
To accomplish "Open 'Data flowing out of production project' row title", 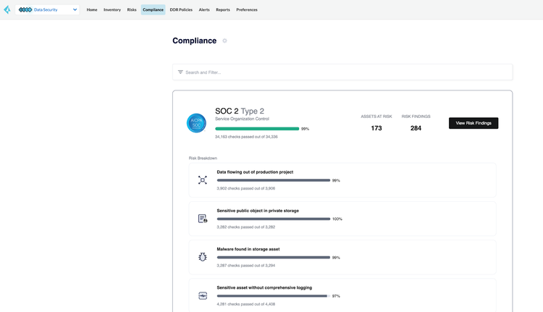I will (255, 172).
